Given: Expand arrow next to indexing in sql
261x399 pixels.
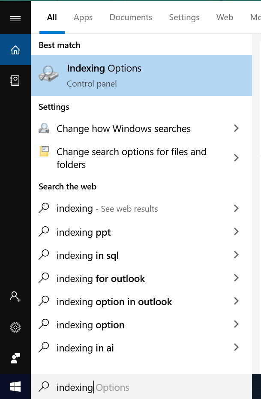Looking at the screenshot, I should tap(236, 255).
